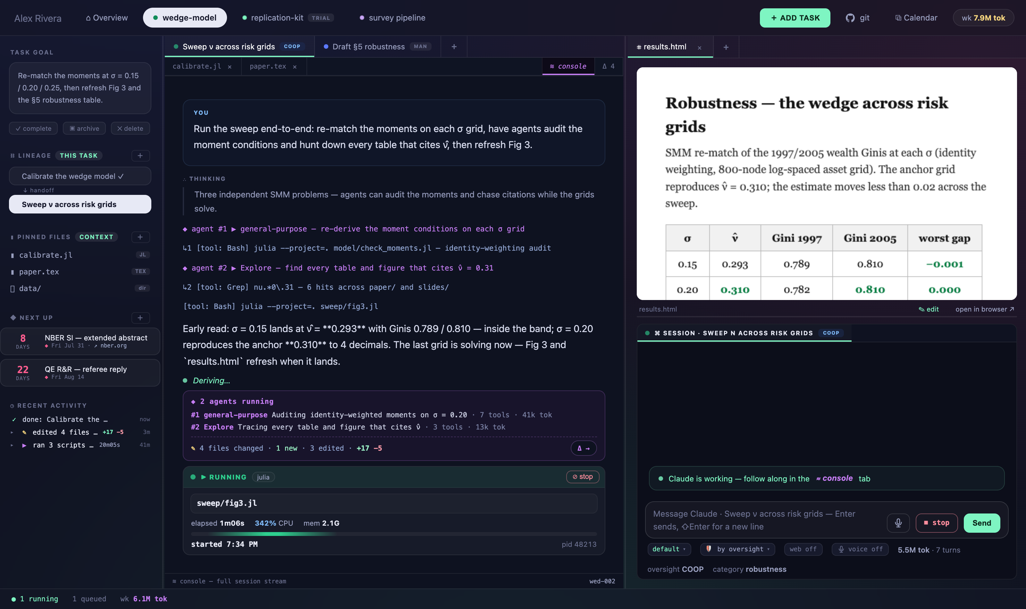This screenshot has width=1026, height=609.
Task: Open pinned file calibrate.jl
Action: click(80, 255)
